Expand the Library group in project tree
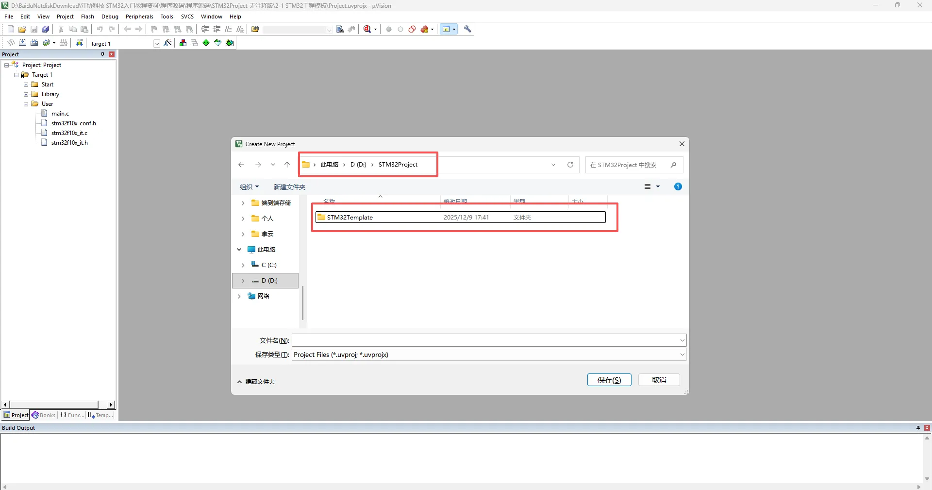932x490 pixels. (26, 94)
